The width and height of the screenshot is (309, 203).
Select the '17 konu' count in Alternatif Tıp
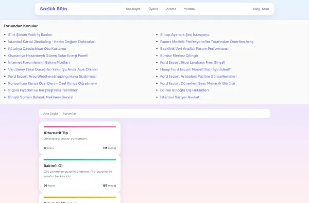[x=49, y=148]
